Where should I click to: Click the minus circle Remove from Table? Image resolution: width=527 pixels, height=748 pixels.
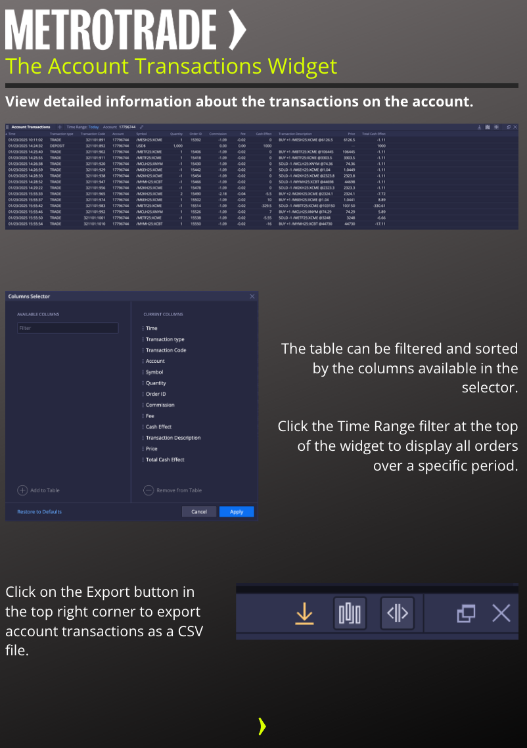click(x=149, y=490)
